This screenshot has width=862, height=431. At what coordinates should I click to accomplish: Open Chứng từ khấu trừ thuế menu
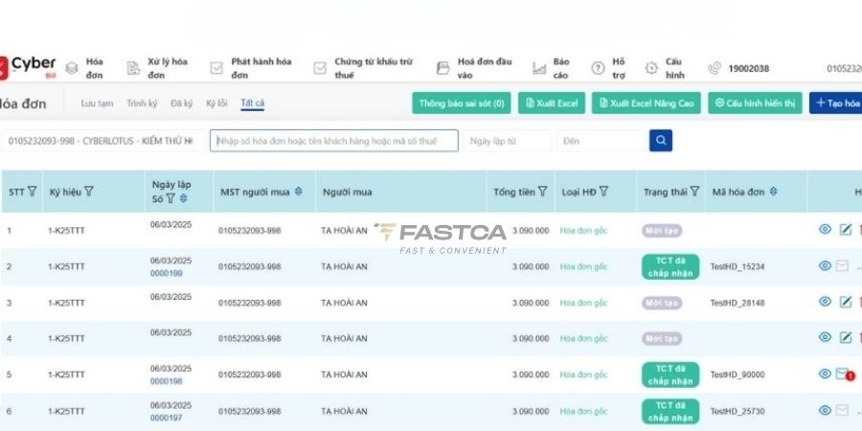[363, 68]
